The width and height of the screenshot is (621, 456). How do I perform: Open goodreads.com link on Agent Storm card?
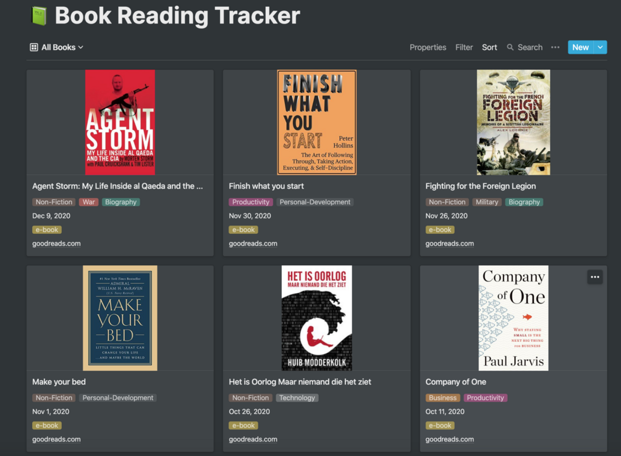pos(56,244)
